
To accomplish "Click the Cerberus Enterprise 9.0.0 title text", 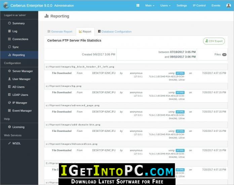I will pyautogui.click(x=31, y=5).
